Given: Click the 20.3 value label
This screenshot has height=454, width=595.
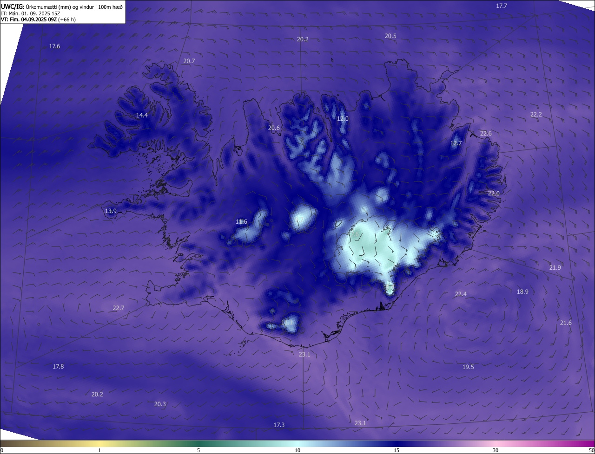Looking at the screenshot, I should (x=160, y=404).
